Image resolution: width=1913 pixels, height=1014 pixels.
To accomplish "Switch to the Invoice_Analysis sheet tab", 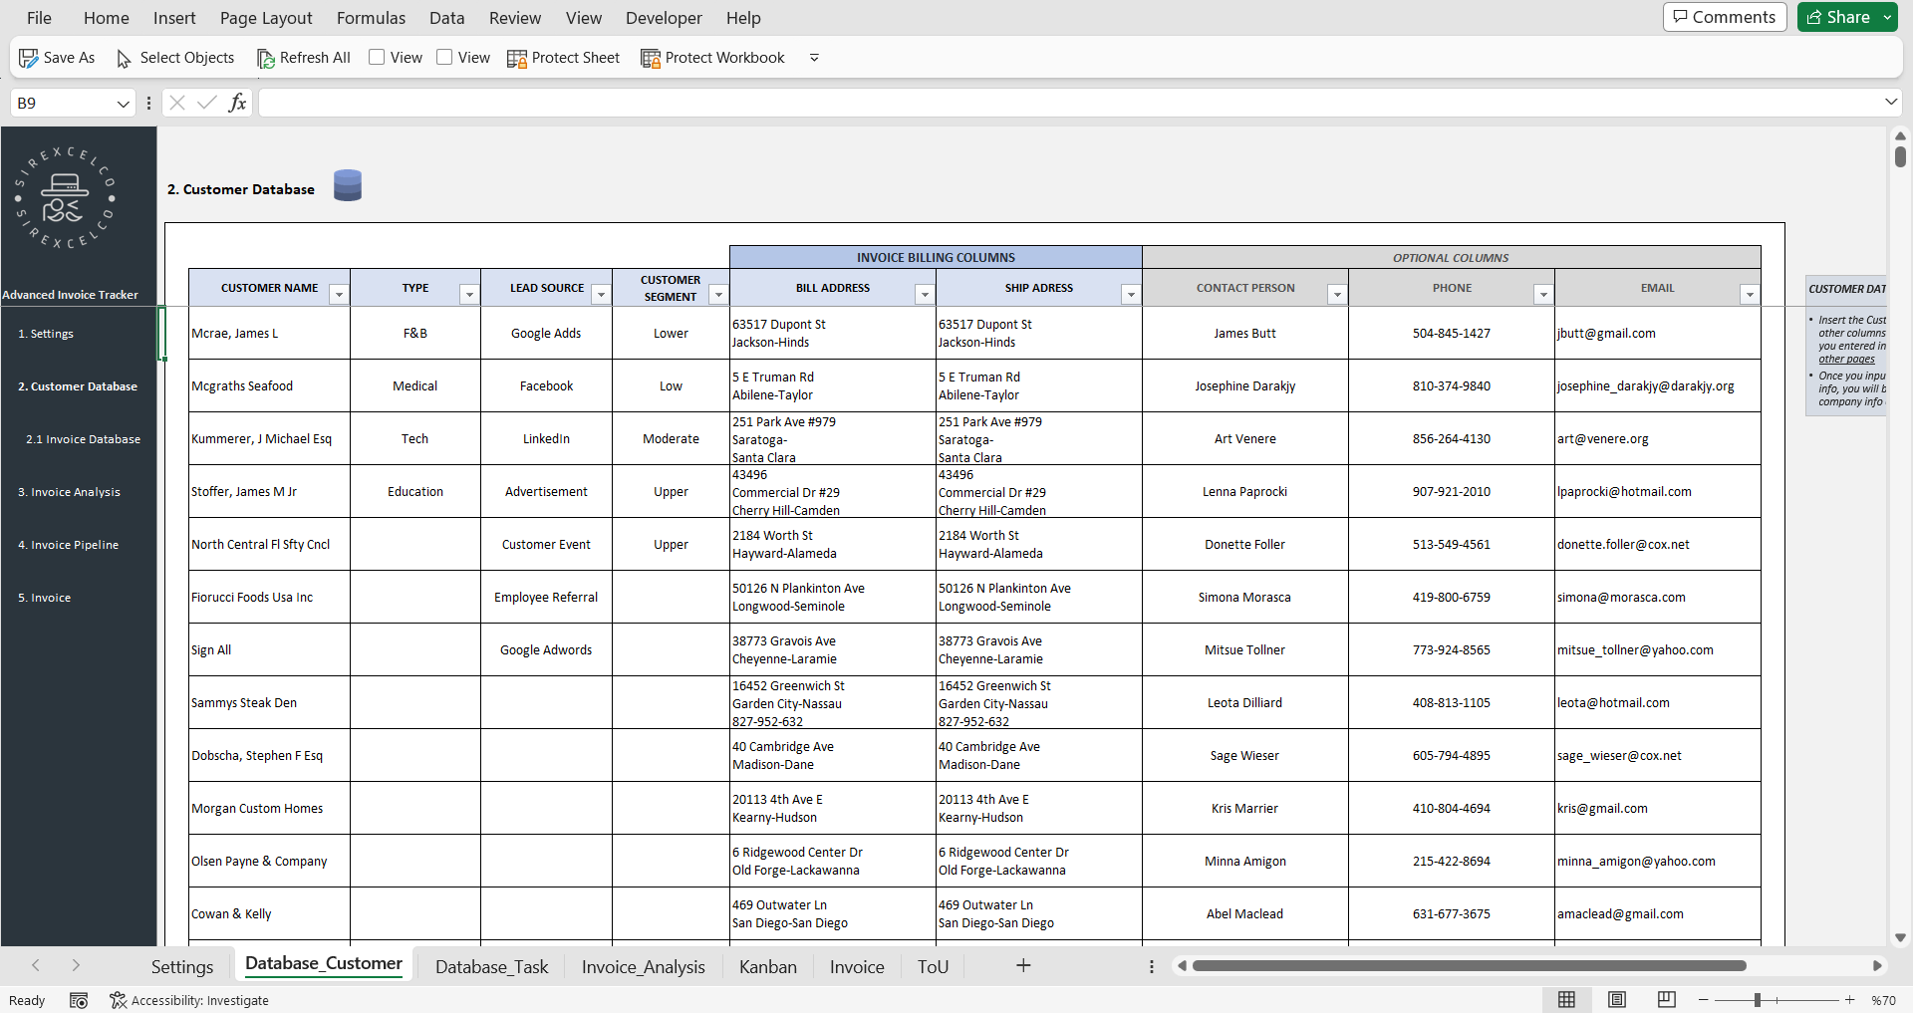I will 644,966.
